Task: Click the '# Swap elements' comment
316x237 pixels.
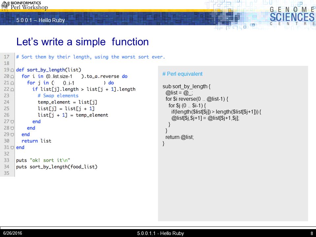Action: 58,96
